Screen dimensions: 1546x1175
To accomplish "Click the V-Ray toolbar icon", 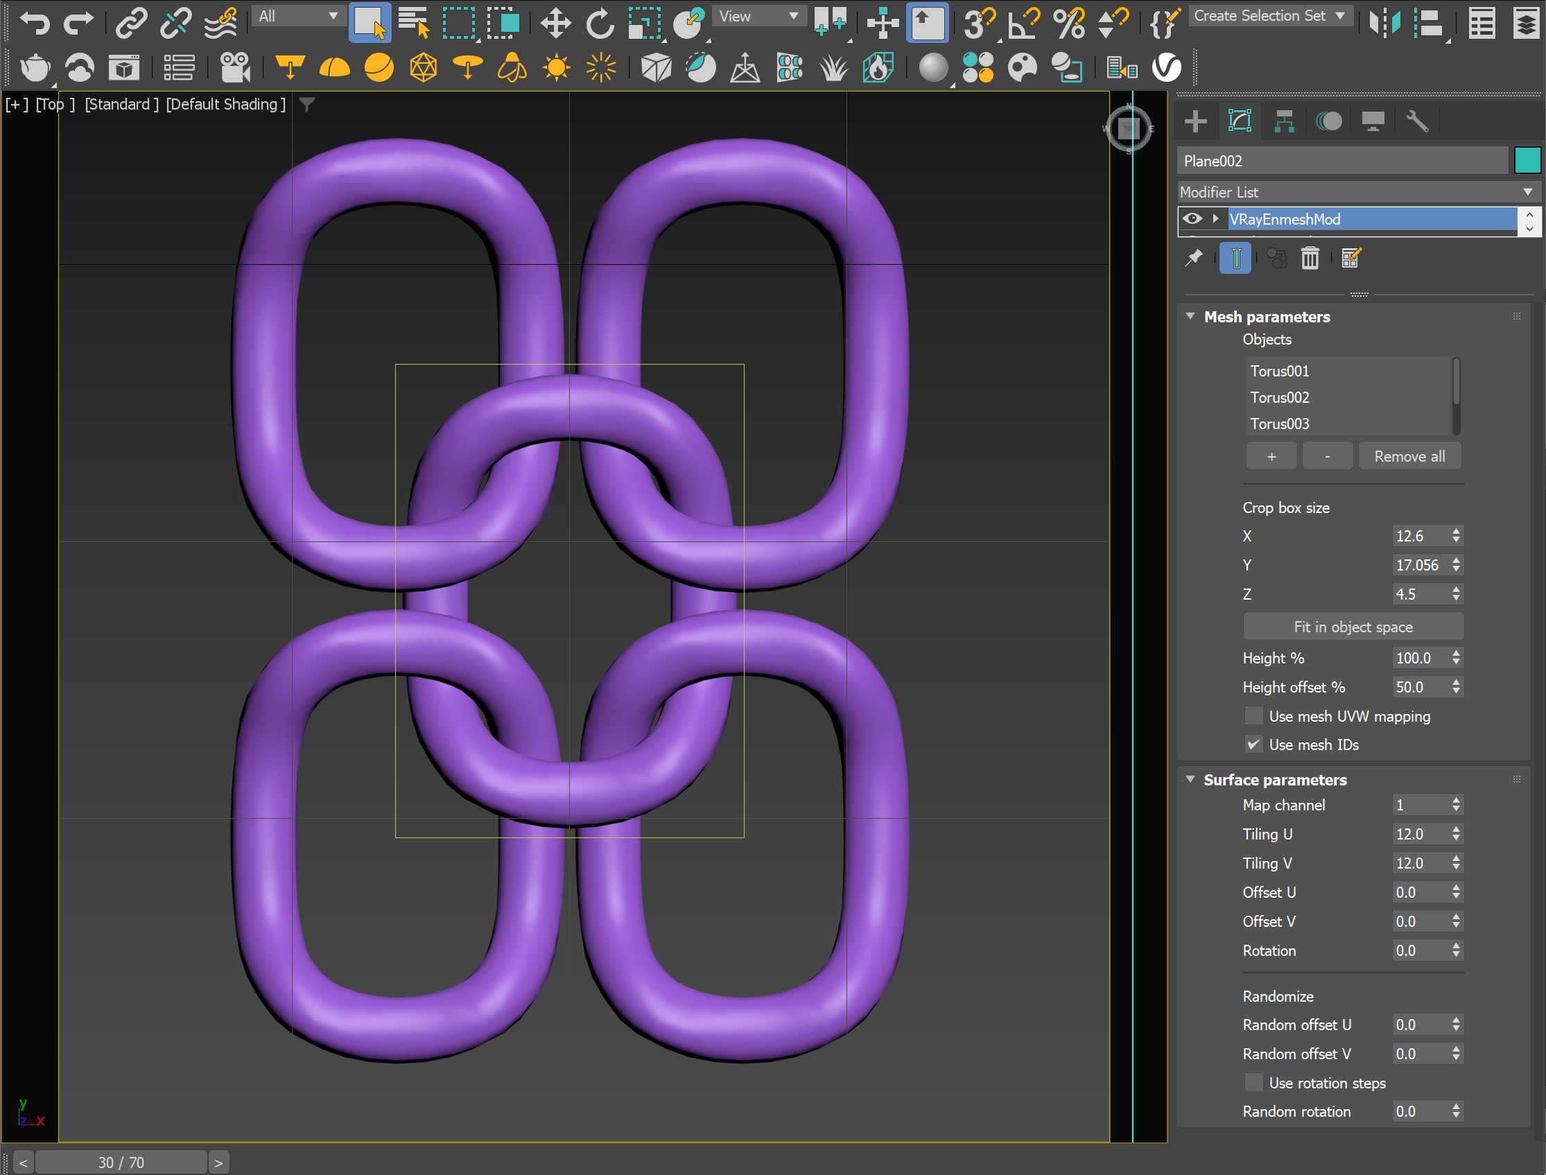I will point(1165,68).
